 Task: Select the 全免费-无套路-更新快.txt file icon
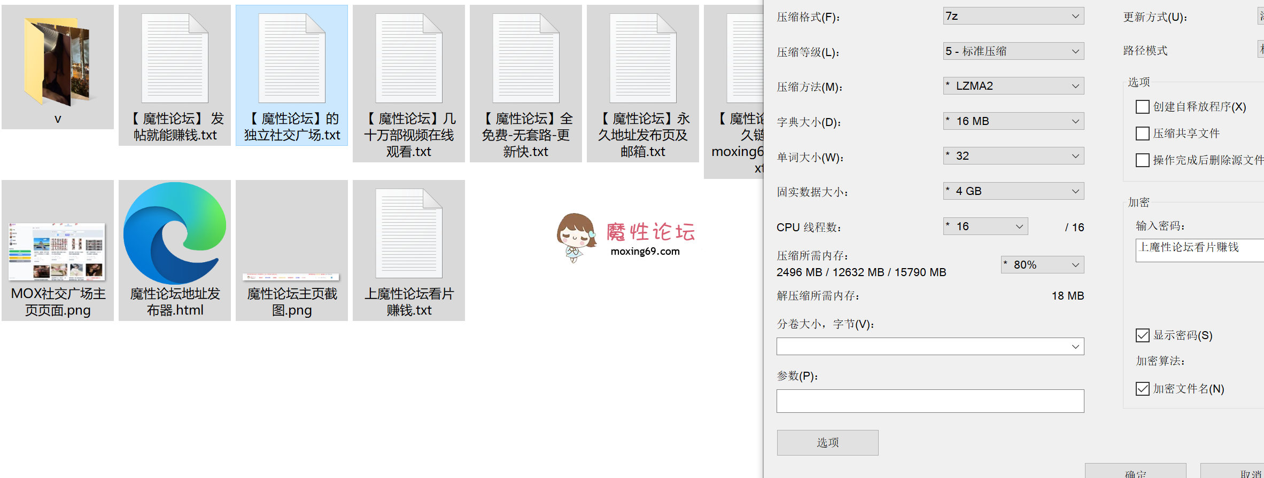(525, 59)
